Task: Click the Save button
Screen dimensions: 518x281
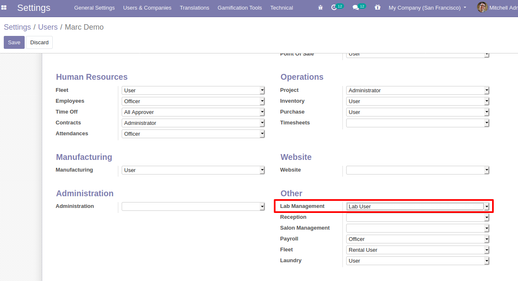Action: pos(14,43)
